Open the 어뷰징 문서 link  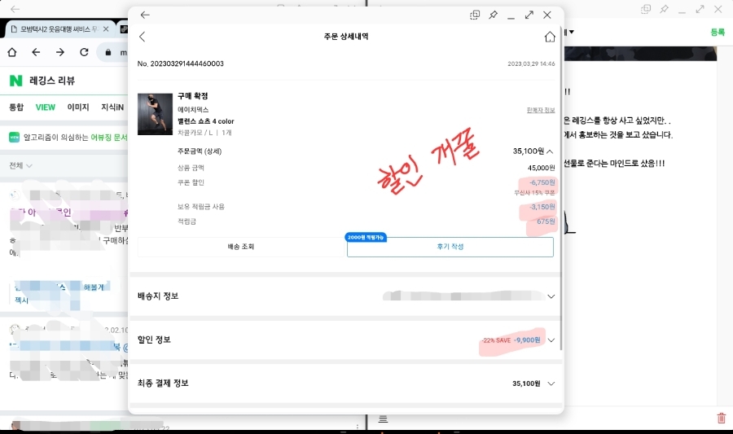click(x=109, y=137)
